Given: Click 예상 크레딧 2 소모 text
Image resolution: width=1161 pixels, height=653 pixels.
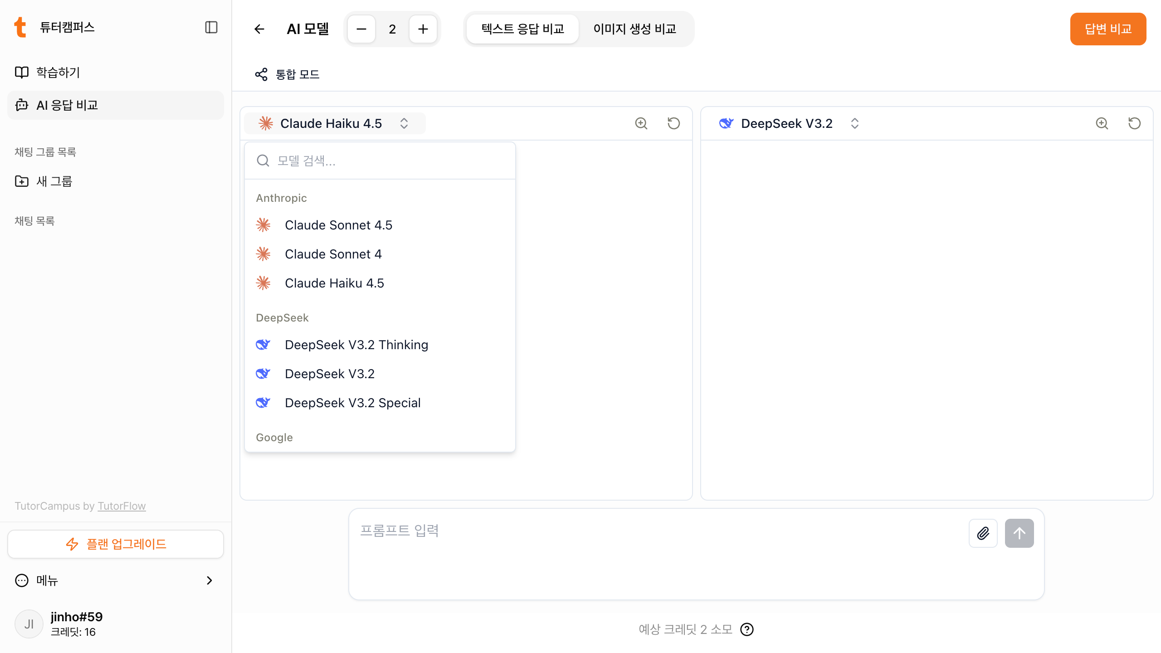Looking at the screenshot, I should (685, 629).
